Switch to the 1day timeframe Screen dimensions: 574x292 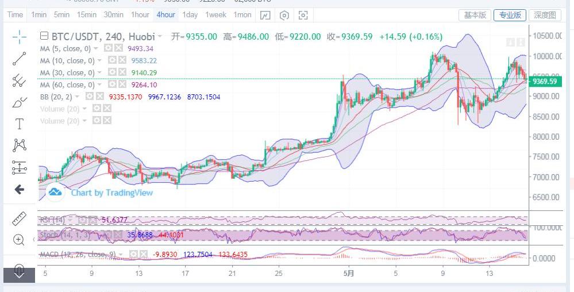point(190,15)
